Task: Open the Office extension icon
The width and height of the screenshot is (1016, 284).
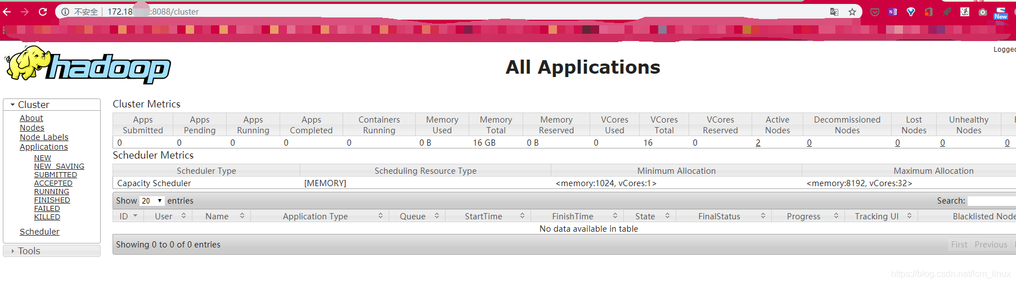Action: (x=929, y=12)
